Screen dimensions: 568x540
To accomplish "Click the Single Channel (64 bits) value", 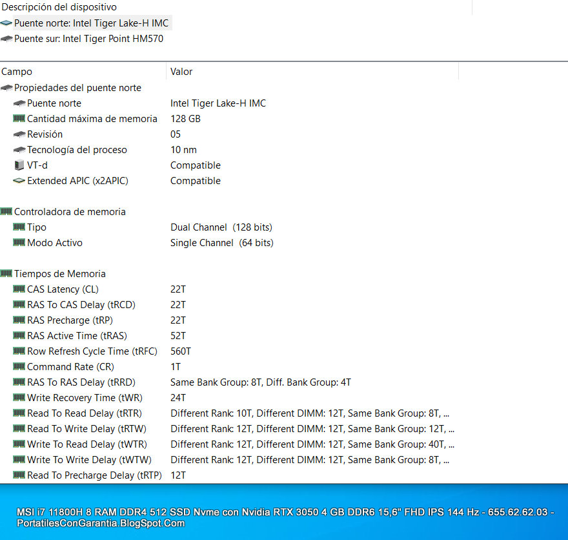I will click(x=222, y=243).
